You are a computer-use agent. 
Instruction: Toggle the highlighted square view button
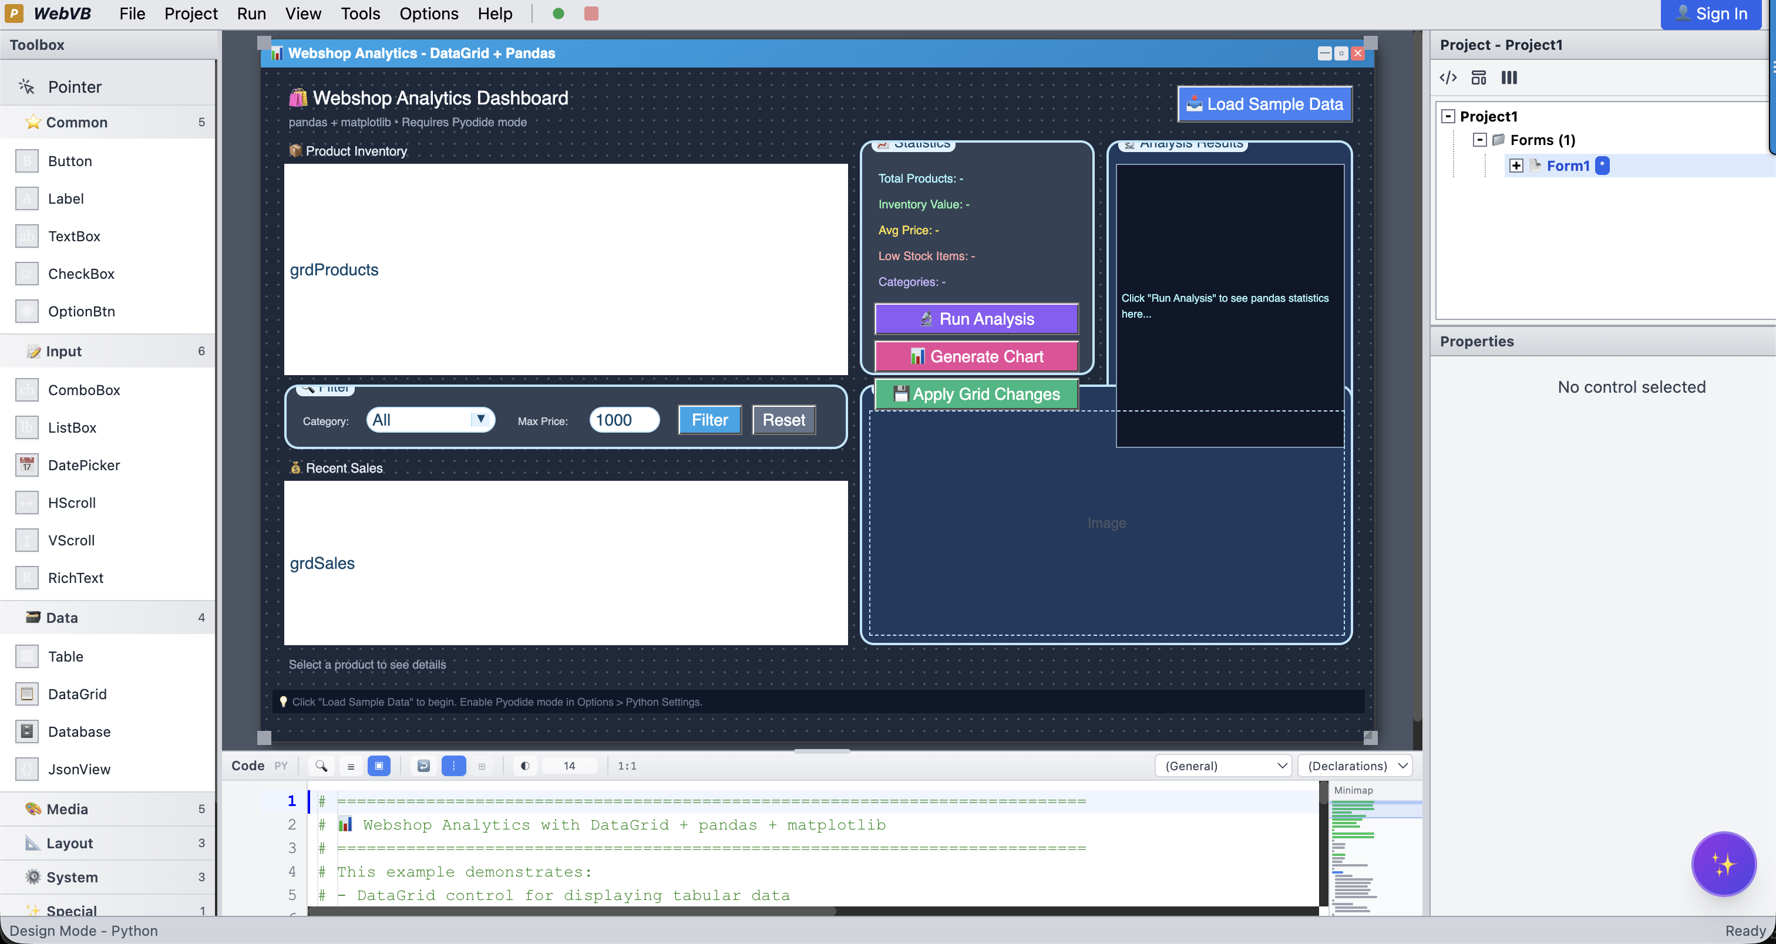[379, 766]
